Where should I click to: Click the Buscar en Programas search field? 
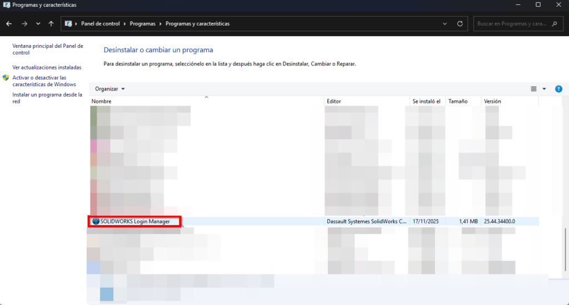click(x=511, y=24)
